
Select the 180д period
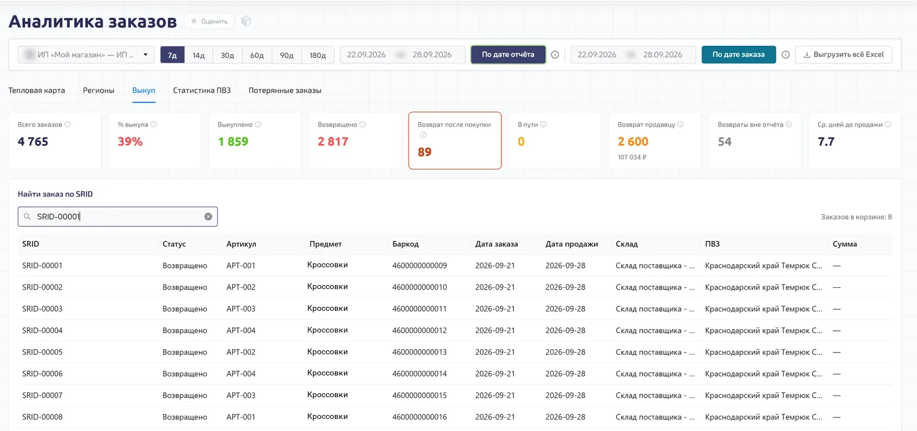(318, 55)
